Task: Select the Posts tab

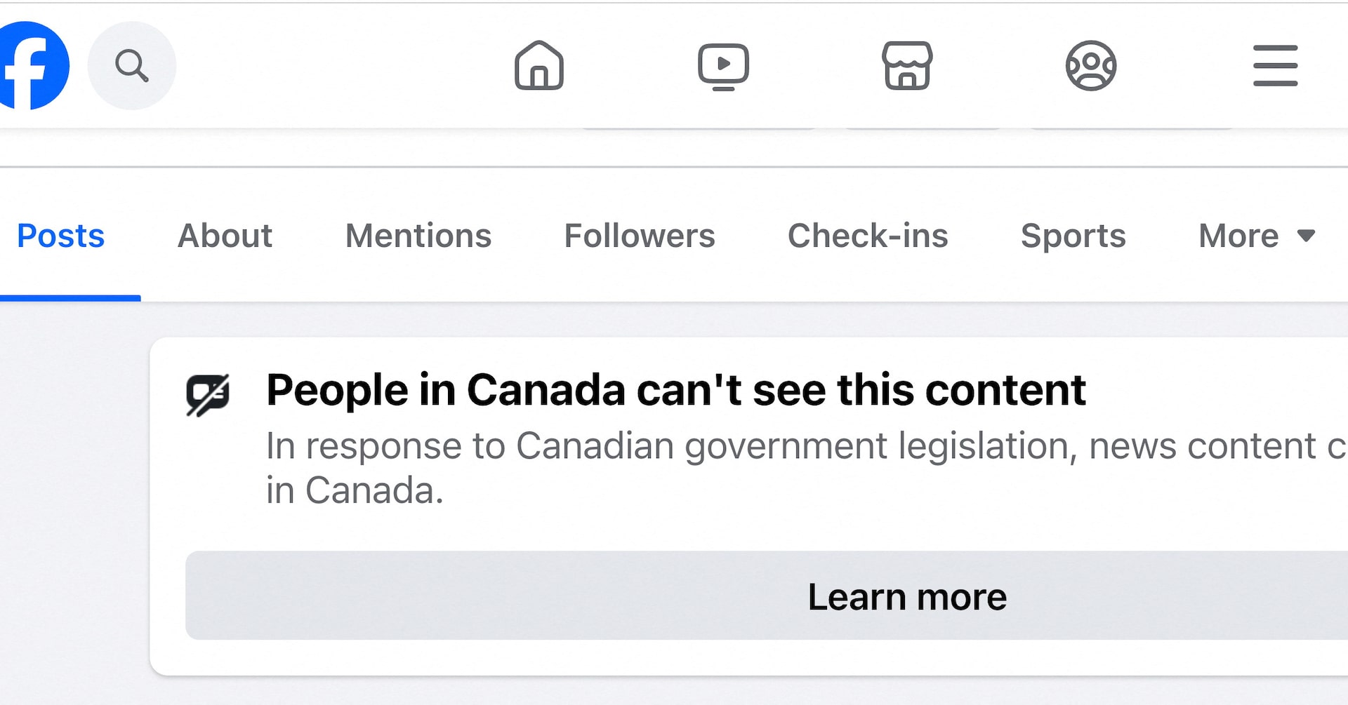Action: tap(61, 236)
